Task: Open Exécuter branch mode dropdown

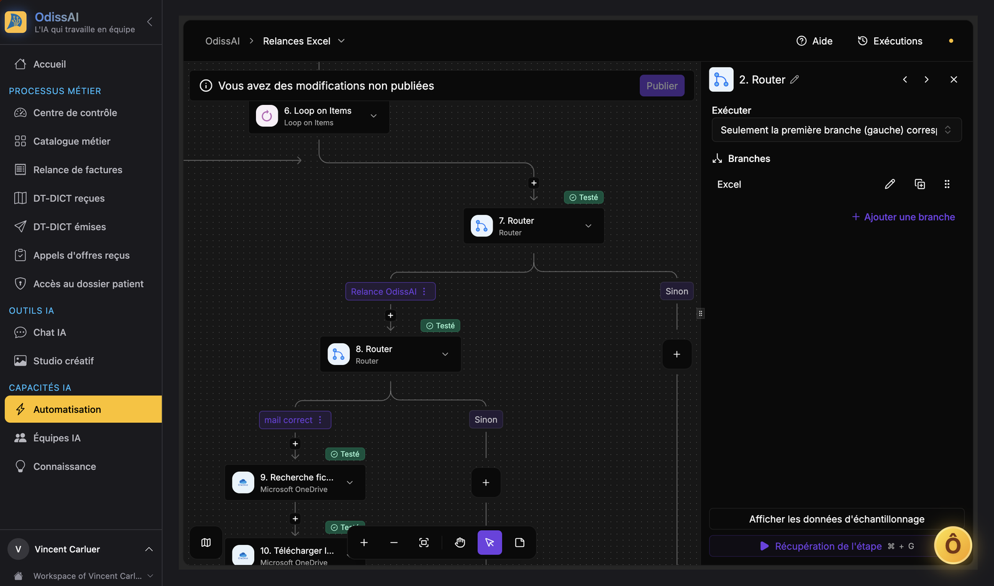Action: (x=836, y=130)
